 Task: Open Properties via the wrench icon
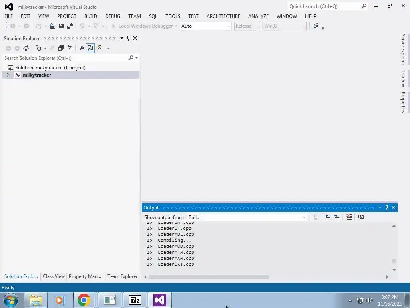point(82,48)
